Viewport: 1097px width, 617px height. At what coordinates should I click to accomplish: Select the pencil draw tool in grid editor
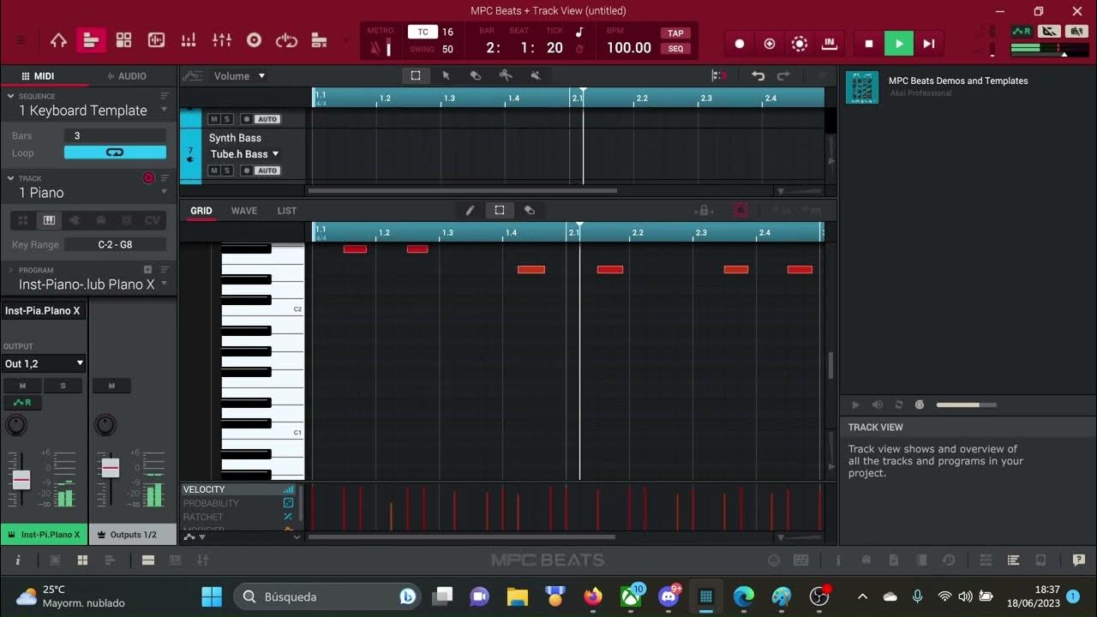point(470,210)
